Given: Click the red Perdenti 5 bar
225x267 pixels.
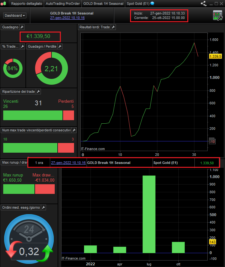Looking at the screenshot, I should [x=69, y=115].
